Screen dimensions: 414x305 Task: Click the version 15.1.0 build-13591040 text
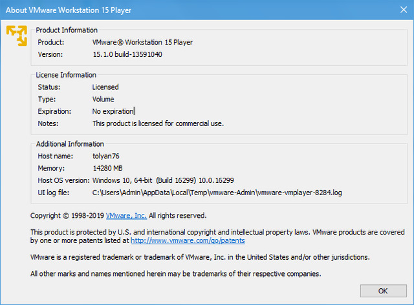[127, 55]
